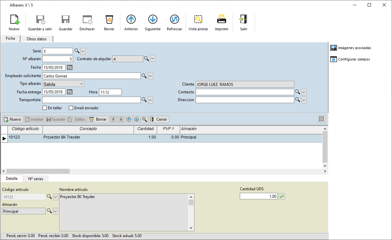Switch to the Otros datos tab

pos(36,39)
